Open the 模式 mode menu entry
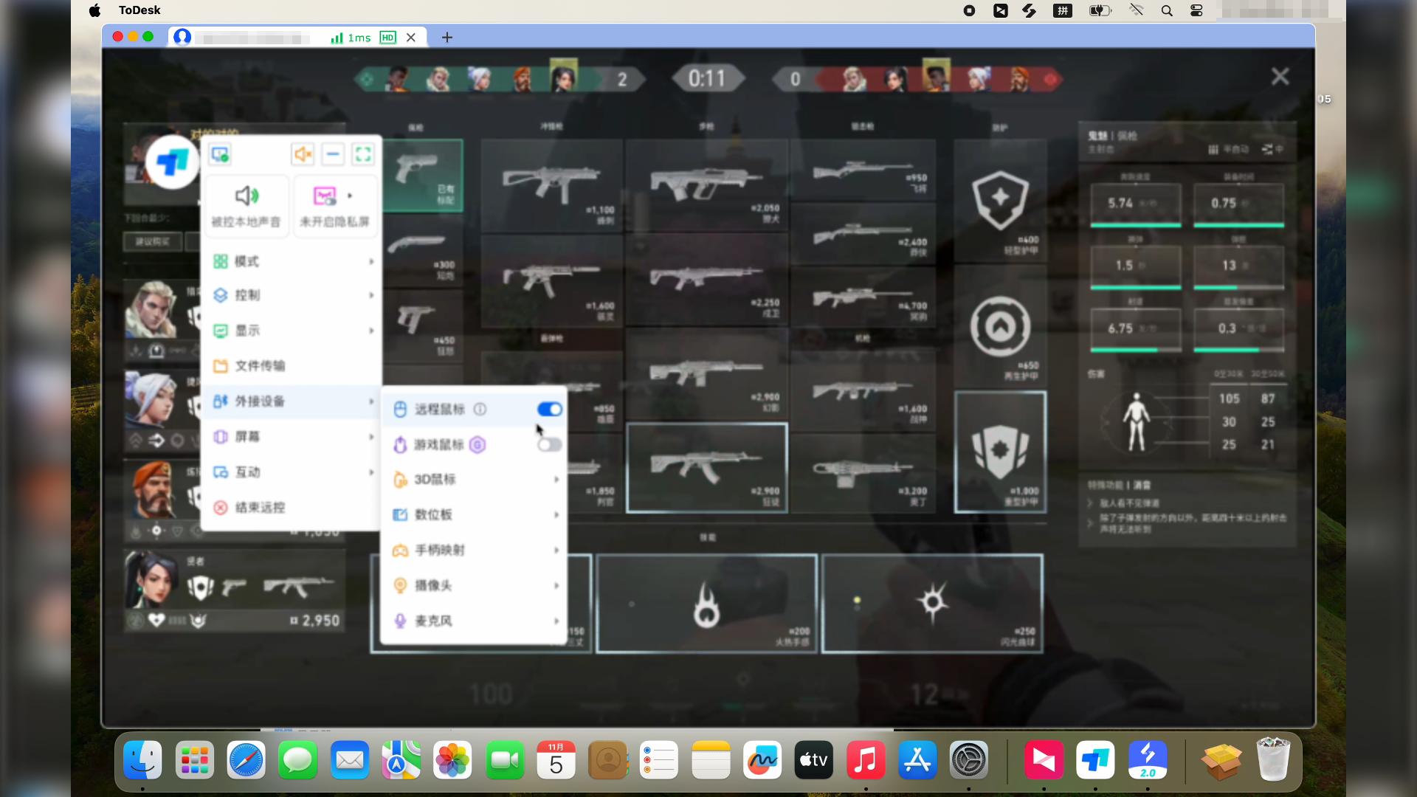 tap(247, 261)
